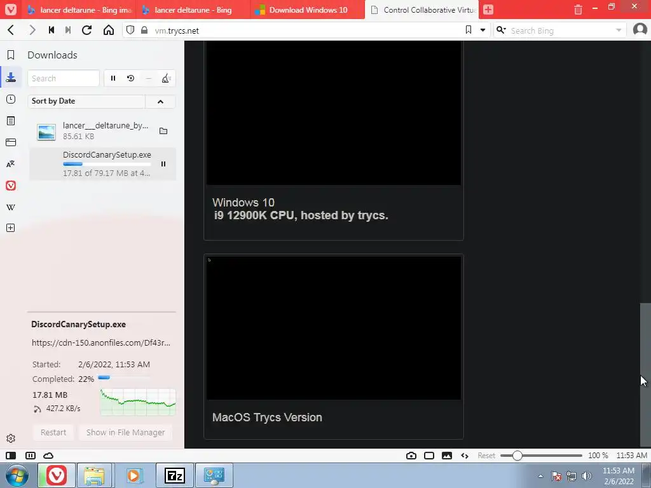Retry download via toolbar restart icon
The width and height of the screenshot is (651, 488).
(131, 78)
